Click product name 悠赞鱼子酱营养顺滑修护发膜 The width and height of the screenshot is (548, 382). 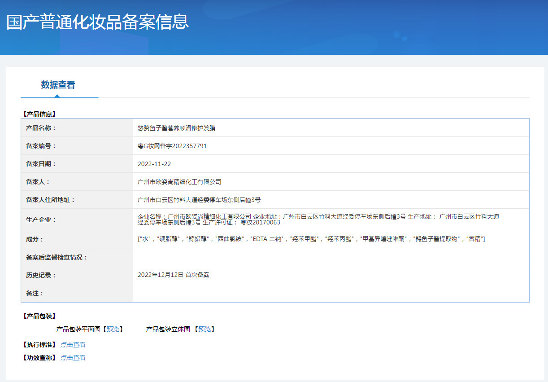(x=177, y=128)
